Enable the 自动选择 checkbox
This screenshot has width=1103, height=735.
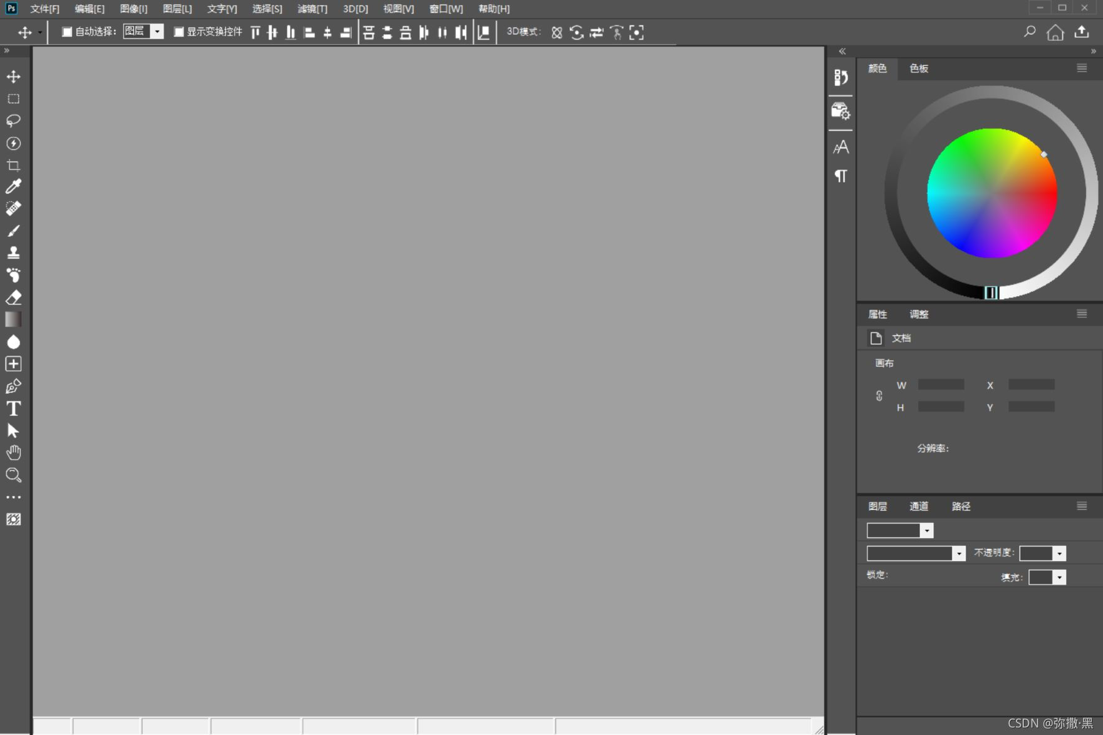point(67,32)
